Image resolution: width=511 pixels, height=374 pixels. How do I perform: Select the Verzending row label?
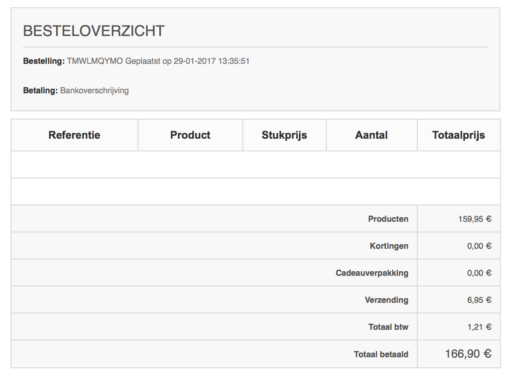click(x=387, y=300)
